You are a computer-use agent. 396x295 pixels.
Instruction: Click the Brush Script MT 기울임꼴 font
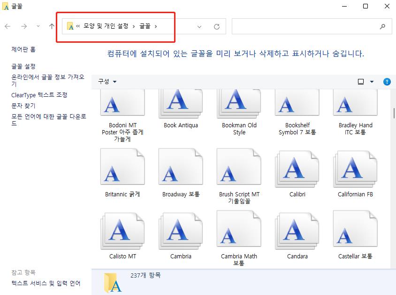239,167
